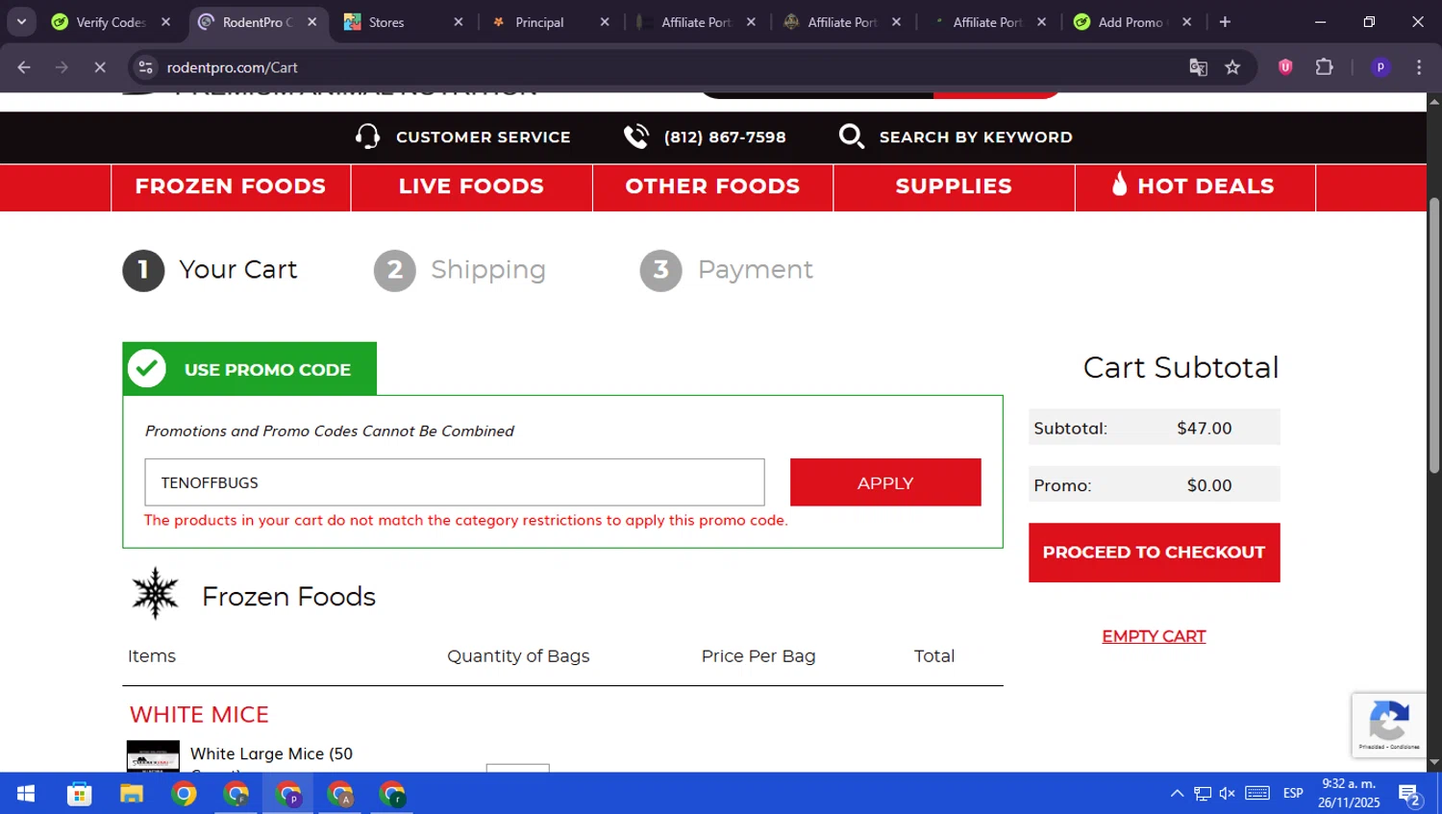This screenshot has height=814, width=1442.
Task: Click the step 2 Shipping circle
Action: click(x=394, y=270)
